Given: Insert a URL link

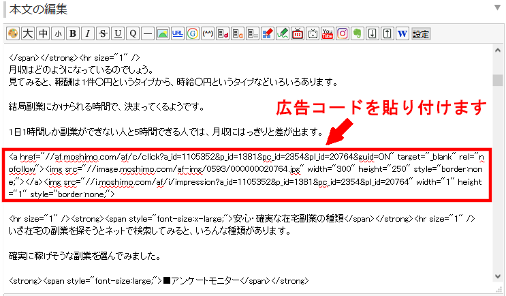Looking at the screenshot, I should (178, 33).
